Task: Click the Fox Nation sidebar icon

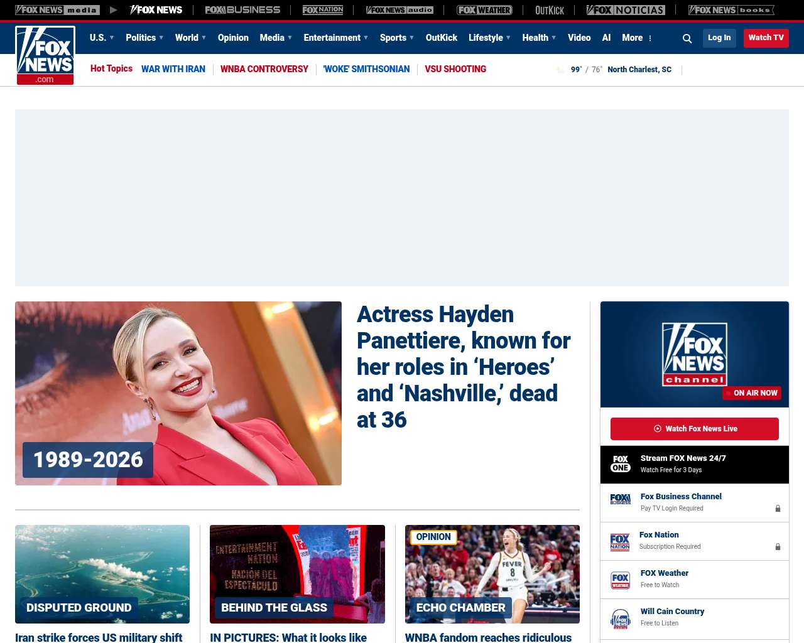Action: coord(620,541)
